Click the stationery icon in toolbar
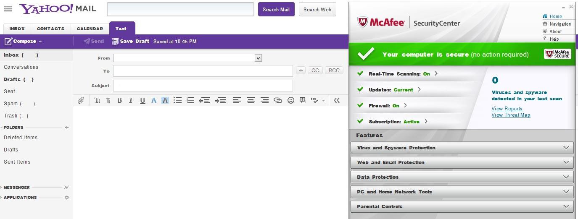Viewport: 578px width, 219px height. tap(303, 100)
